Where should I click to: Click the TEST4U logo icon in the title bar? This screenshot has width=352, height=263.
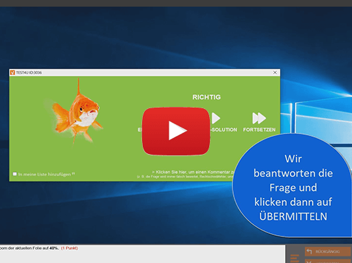tap(13, 72)
